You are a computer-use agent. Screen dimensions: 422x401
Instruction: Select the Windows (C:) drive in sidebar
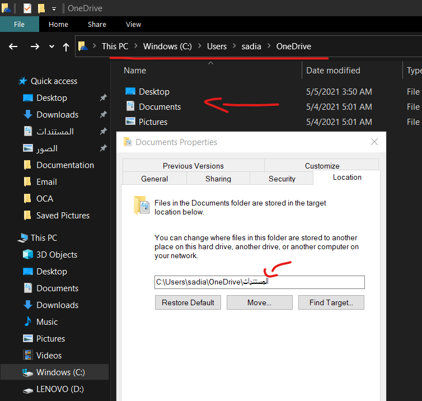(54, 372)
